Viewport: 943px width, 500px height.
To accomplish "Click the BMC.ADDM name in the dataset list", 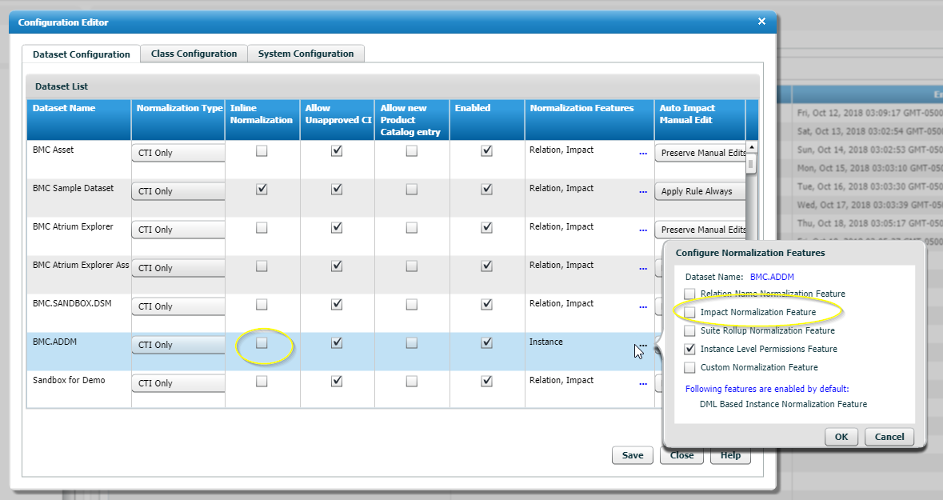I will coord(54,342).
